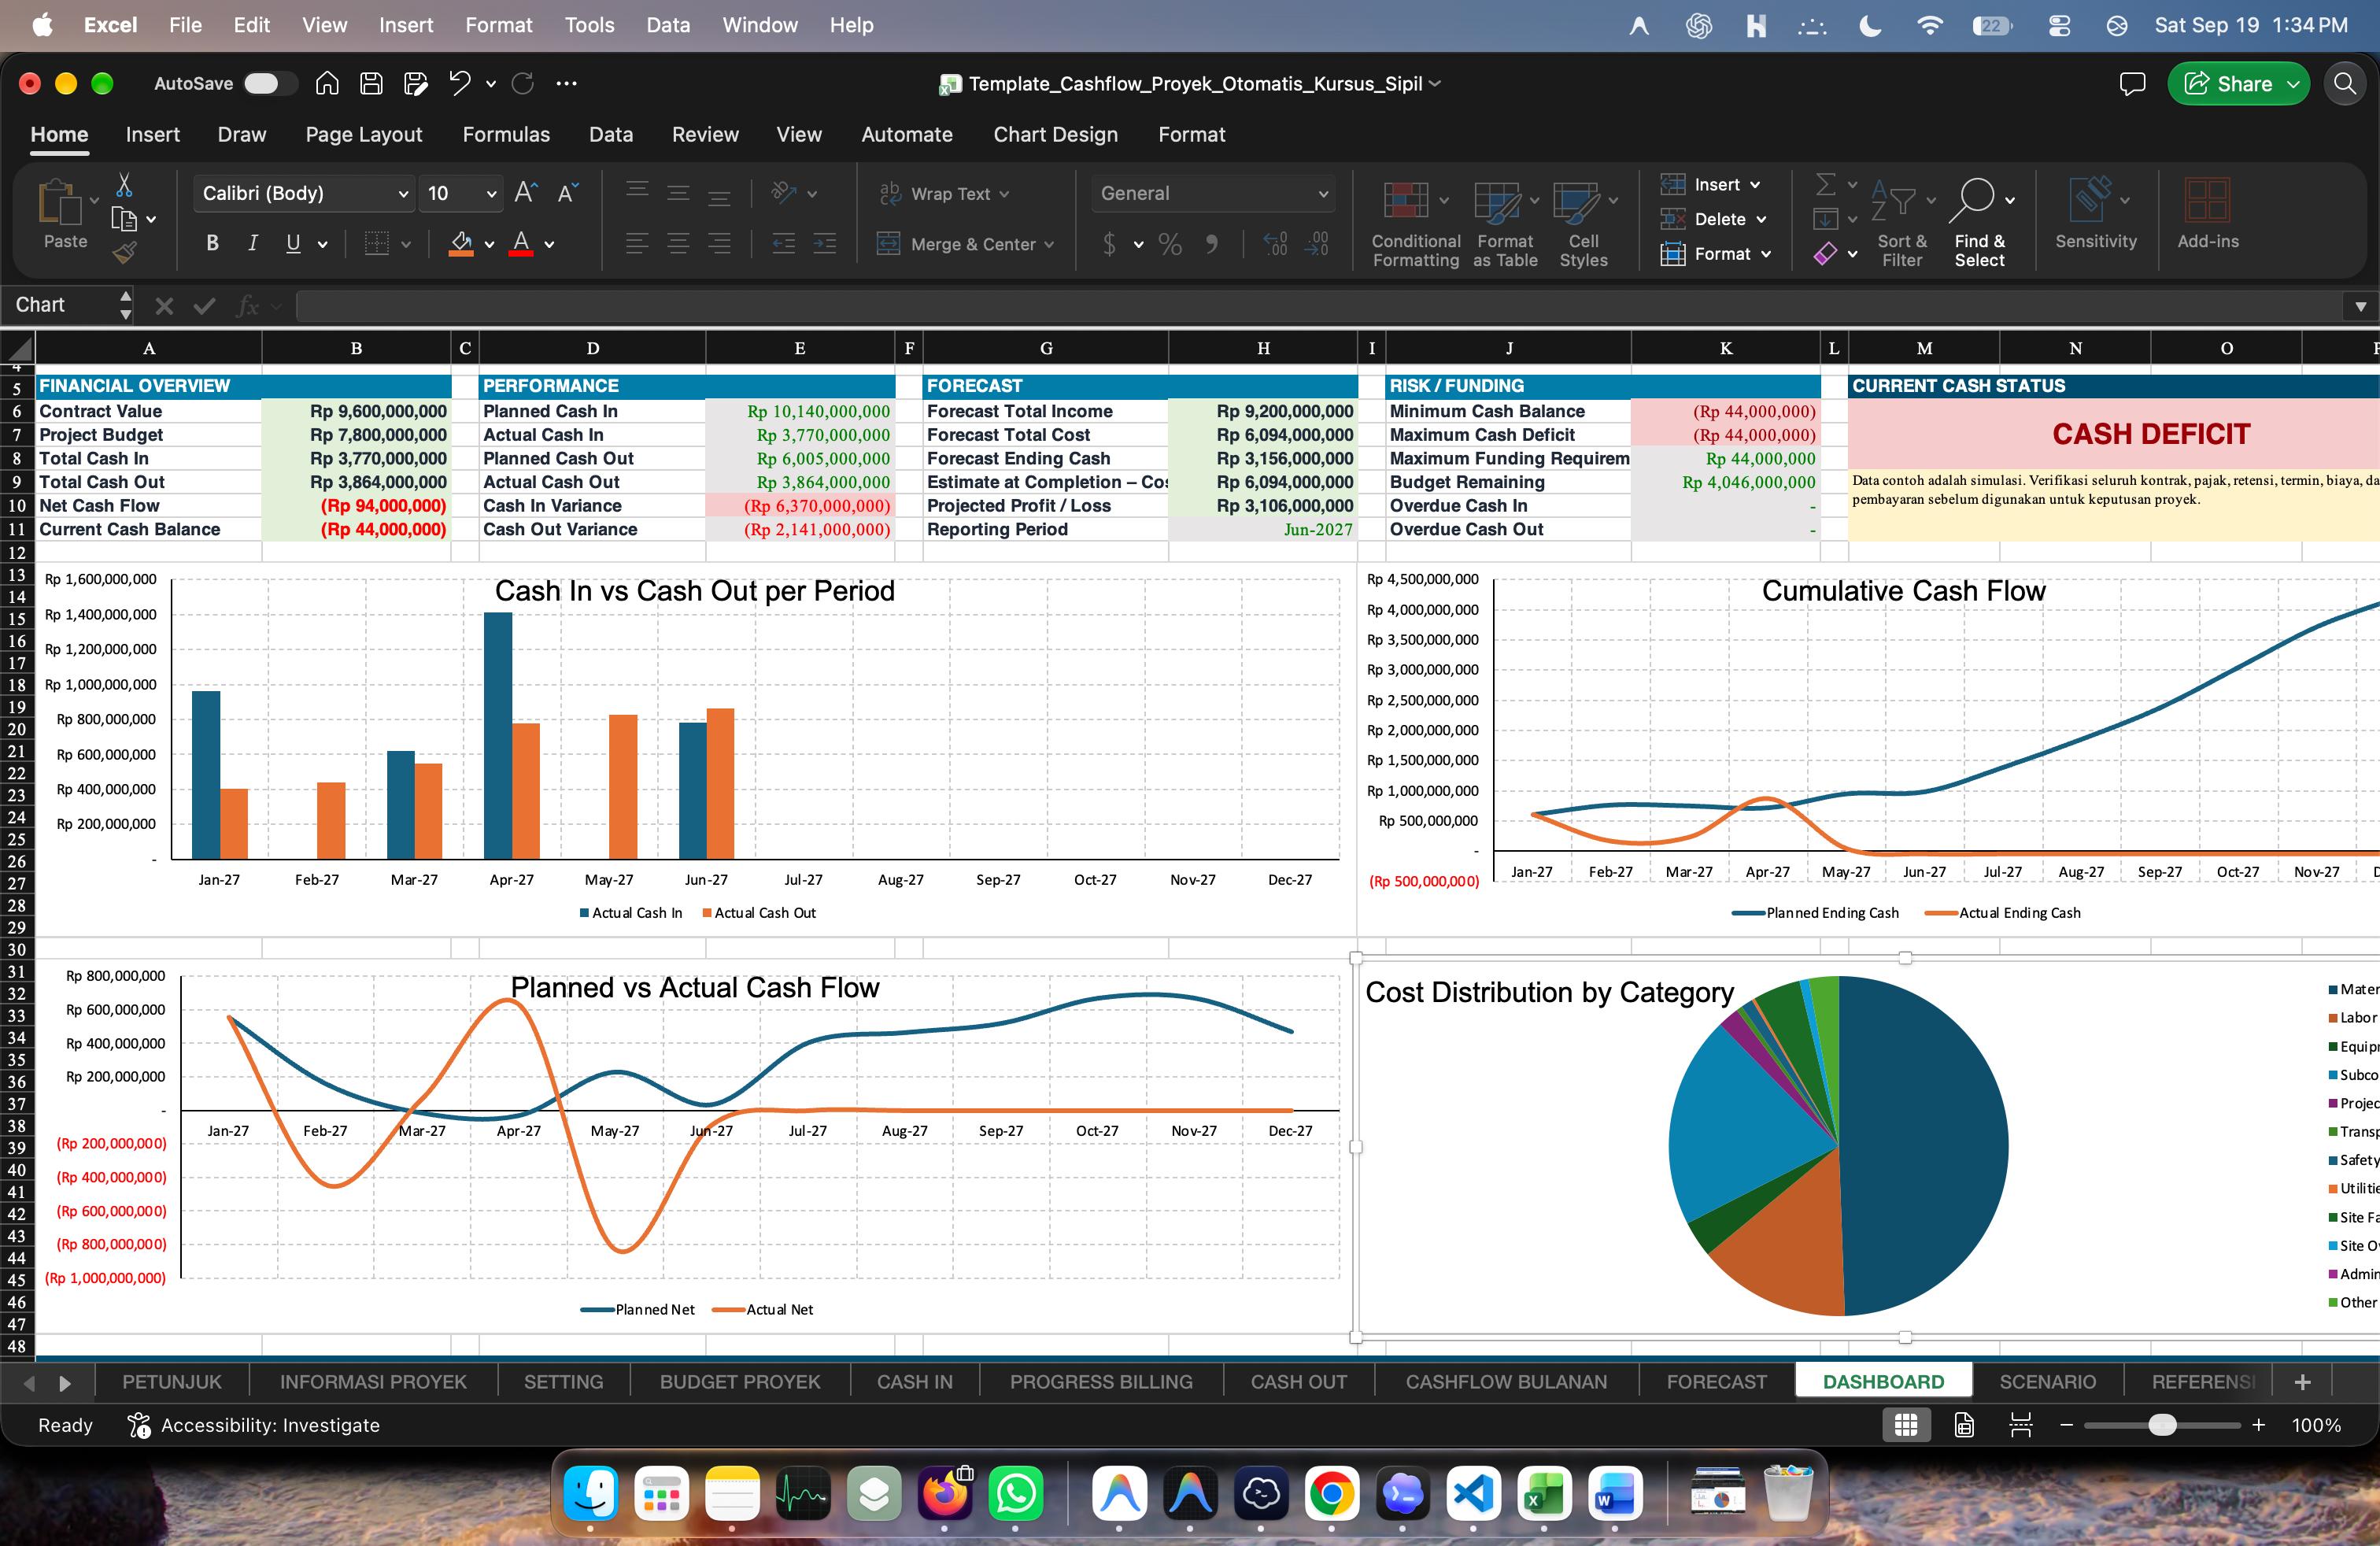Switch to Page Layout view icon
This screenshot has height=1546, width=2380.
(x=1964, y=1425)
